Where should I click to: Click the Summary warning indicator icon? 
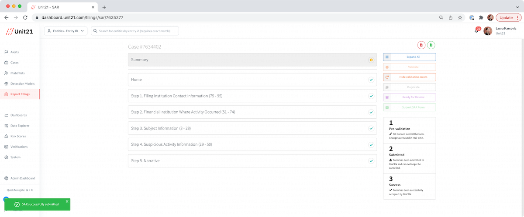point(371,60)
